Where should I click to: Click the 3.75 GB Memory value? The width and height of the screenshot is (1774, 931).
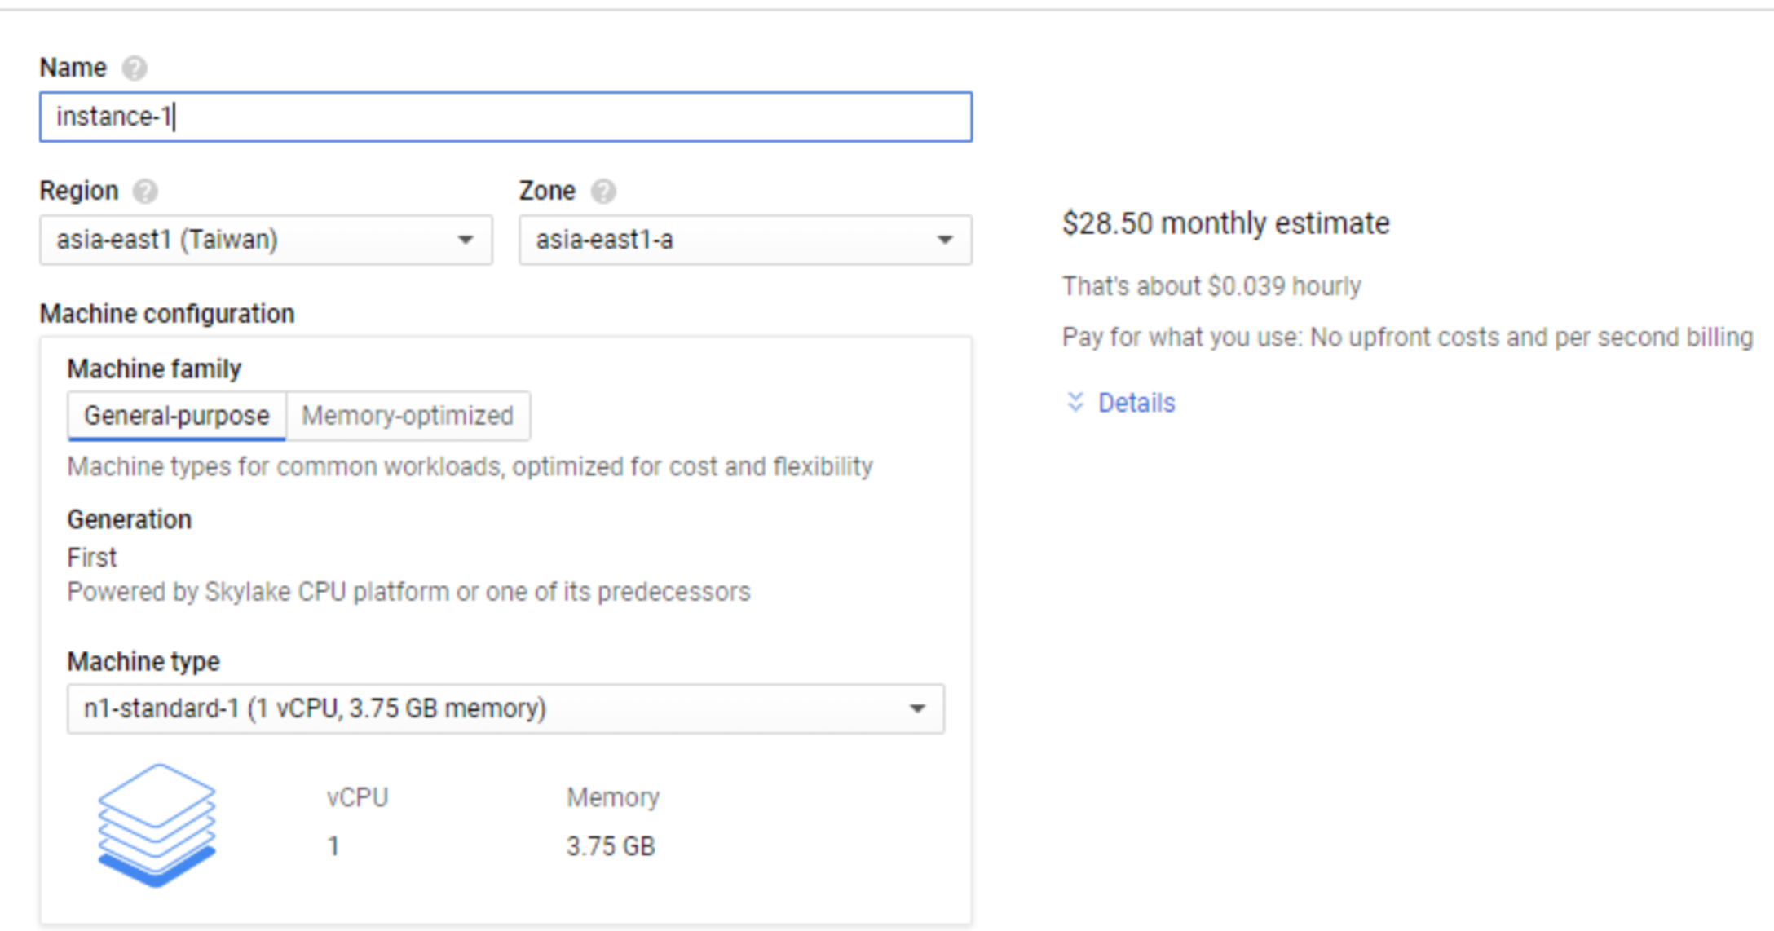coord(611,846)
